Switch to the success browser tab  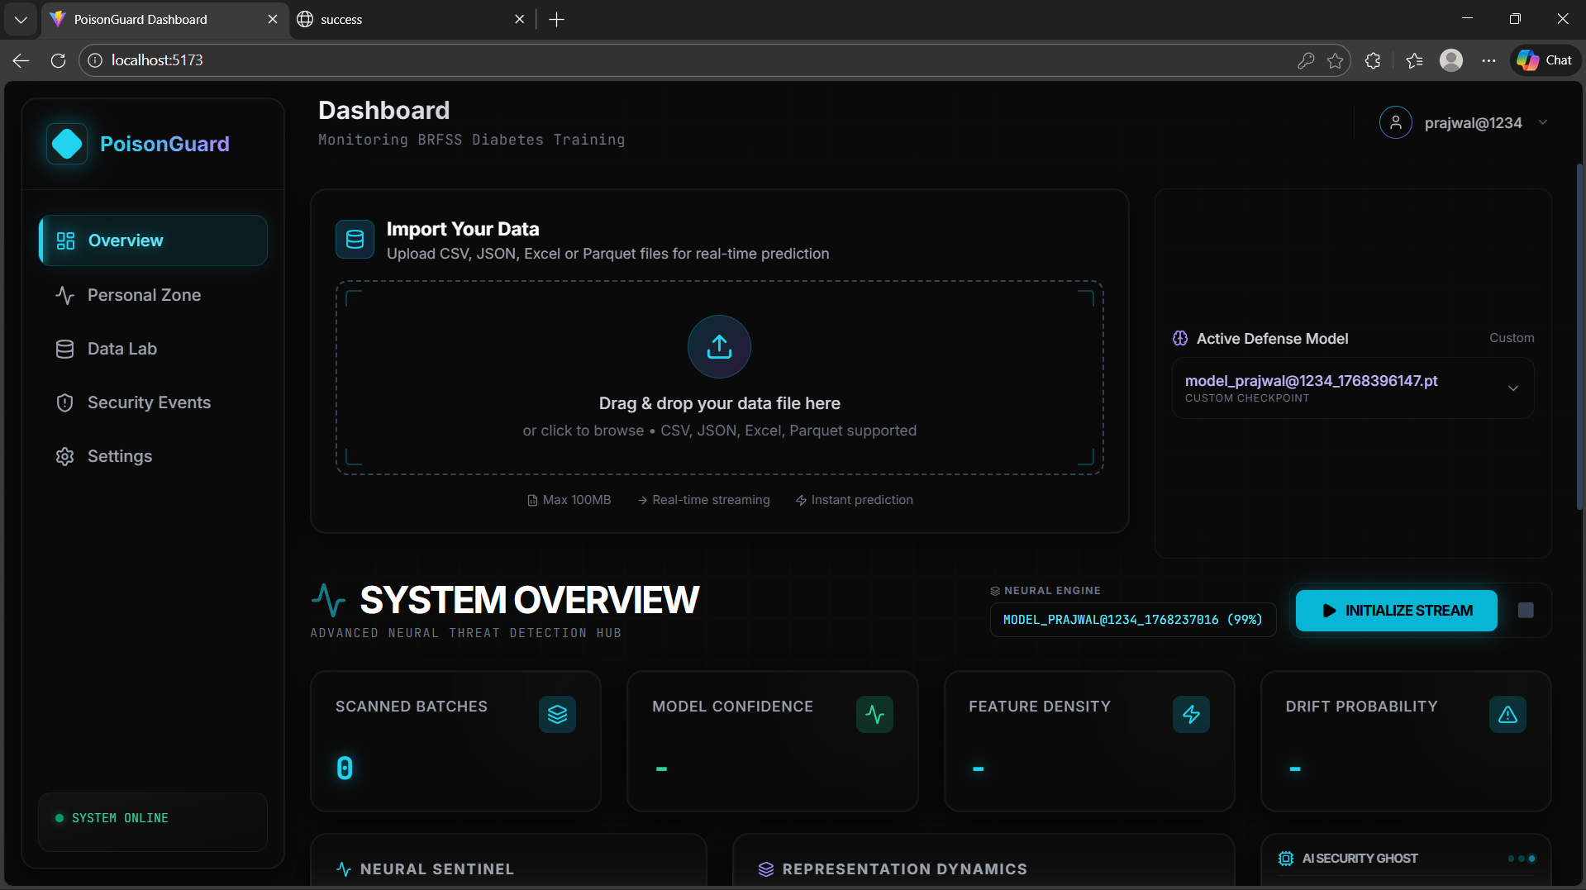405,19
